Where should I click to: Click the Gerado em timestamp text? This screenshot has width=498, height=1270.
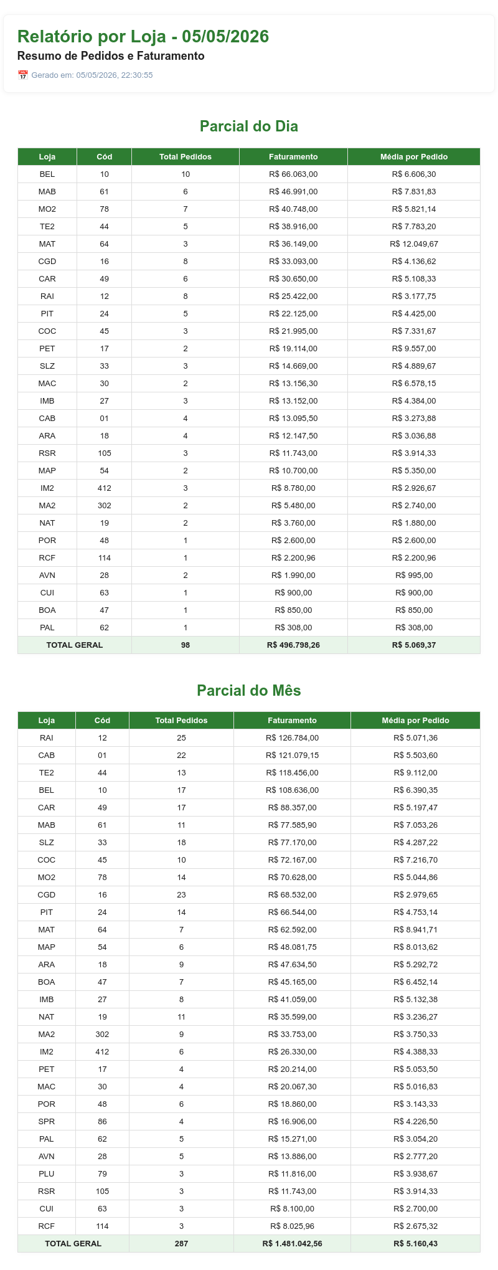pos(92,75)
